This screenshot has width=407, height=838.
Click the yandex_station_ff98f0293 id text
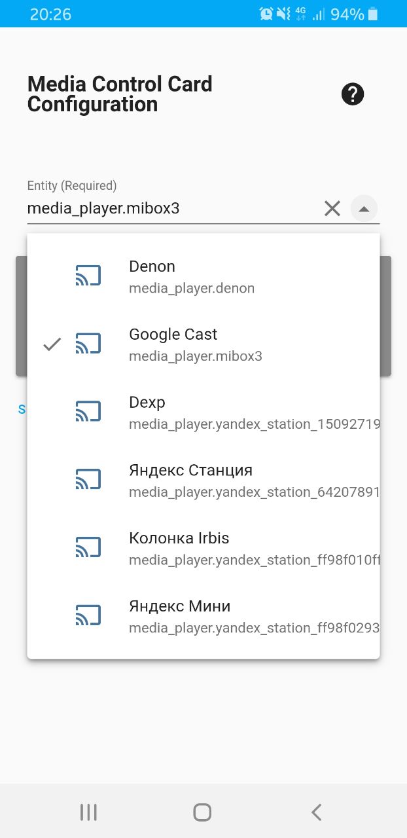pos(254,628)
